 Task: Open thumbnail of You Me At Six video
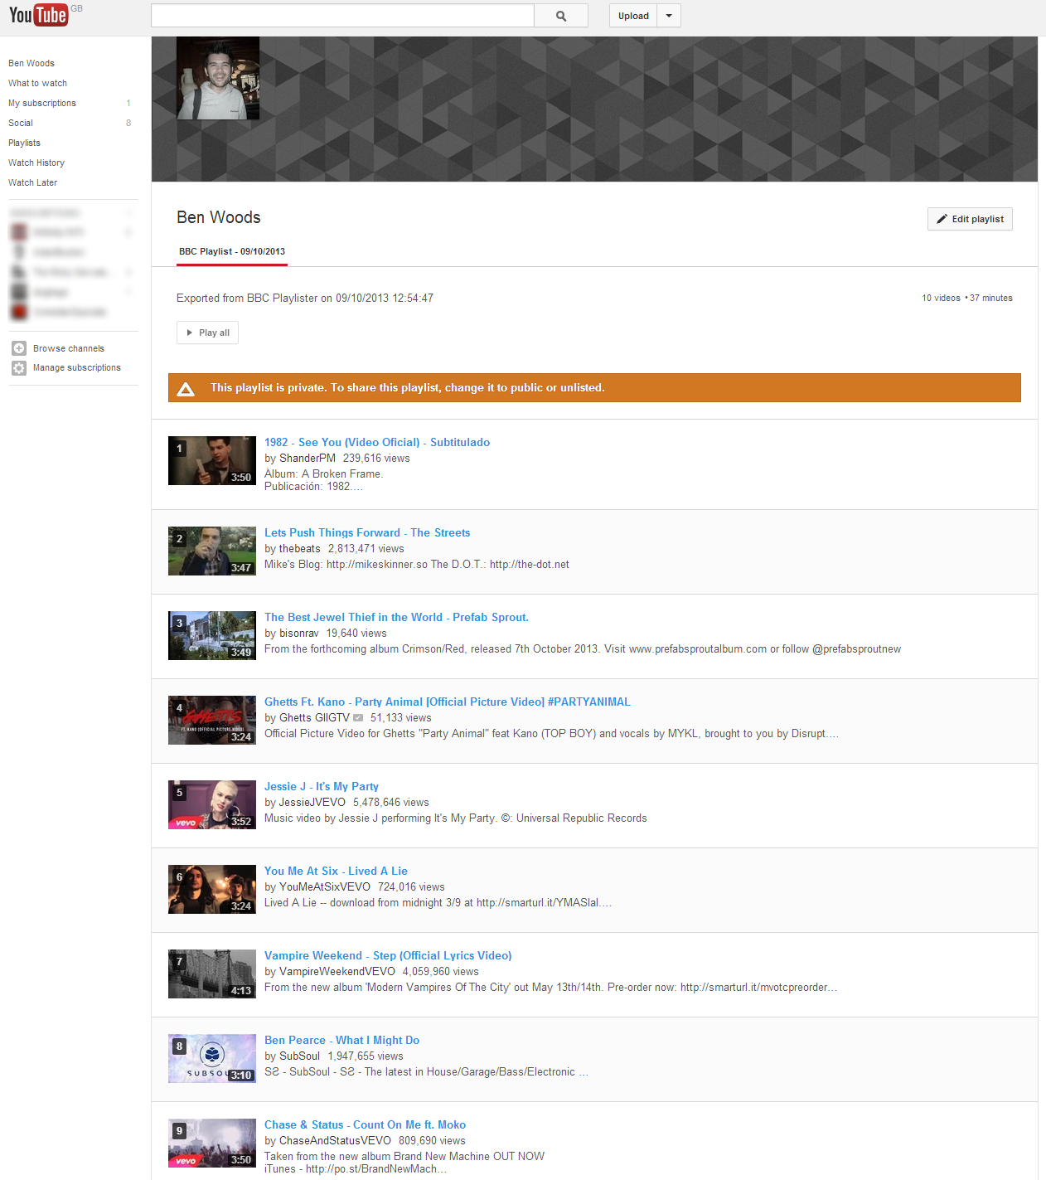coord(212,889)
